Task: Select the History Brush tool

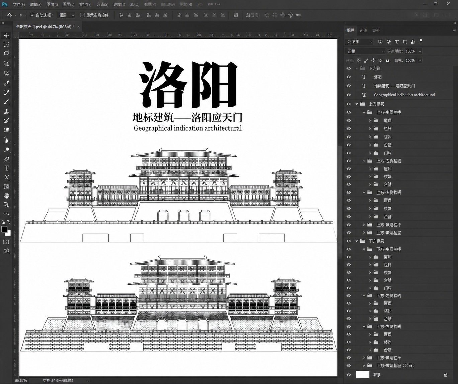Action: click(x=6, y=121)
